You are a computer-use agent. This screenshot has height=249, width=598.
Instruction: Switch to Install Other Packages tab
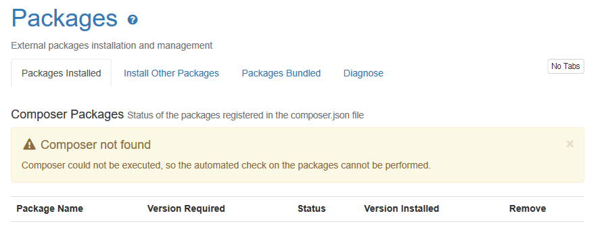point(171,73)
